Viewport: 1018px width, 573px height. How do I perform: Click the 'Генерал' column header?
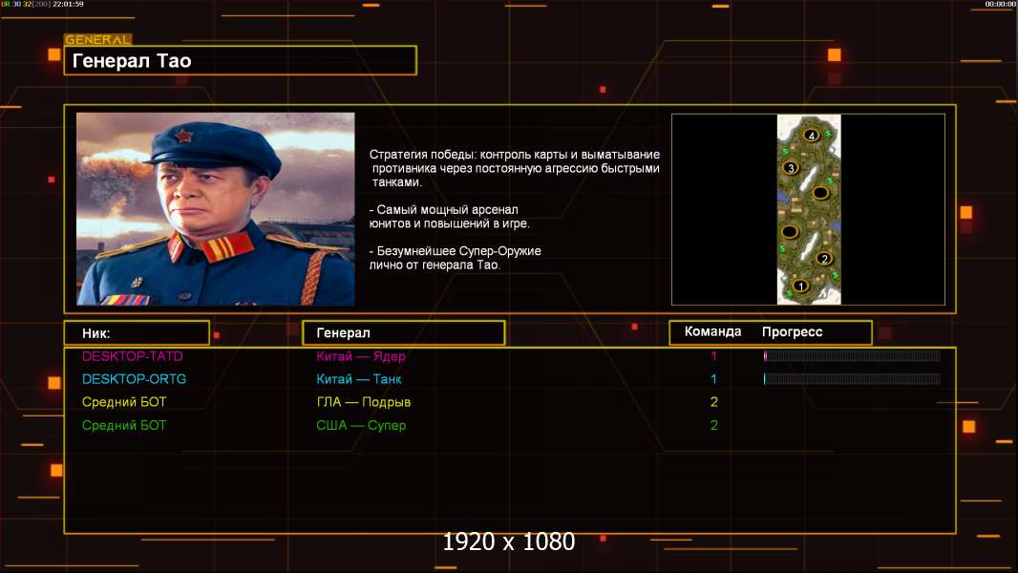(404, 333)
